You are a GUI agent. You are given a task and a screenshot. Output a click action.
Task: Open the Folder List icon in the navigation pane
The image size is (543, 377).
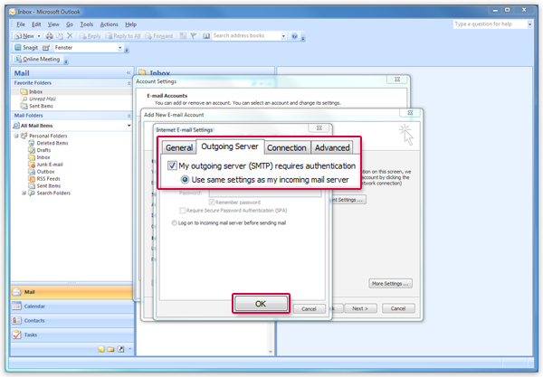pyautogui.click(x=110, y=349)
